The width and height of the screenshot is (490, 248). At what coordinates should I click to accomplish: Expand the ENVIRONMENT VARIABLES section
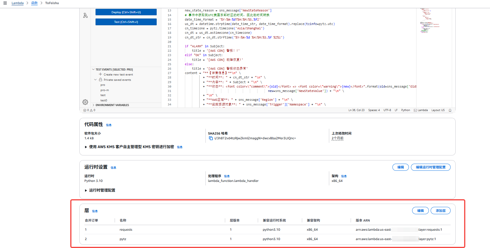pyautogui.click(x=93, y=105)
